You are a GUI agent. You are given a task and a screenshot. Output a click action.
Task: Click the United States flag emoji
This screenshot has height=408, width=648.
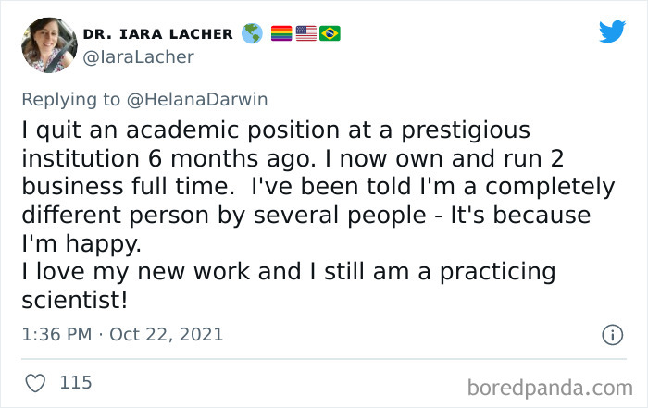pyautogui.click(x=305, y=33)
